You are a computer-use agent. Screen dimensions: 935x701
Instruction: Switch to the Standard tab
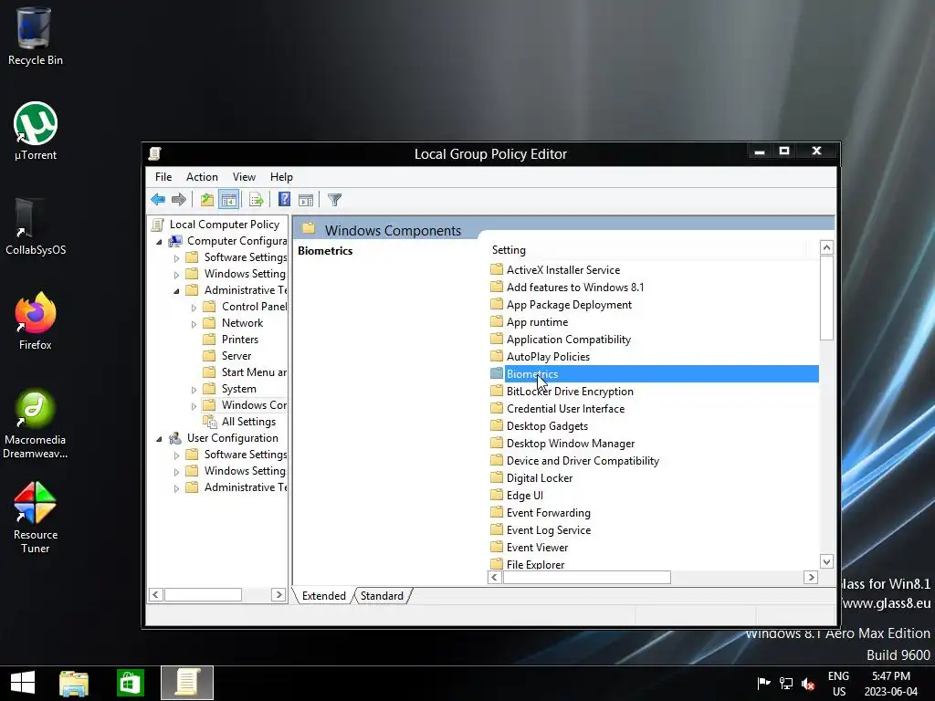[382, 595]
